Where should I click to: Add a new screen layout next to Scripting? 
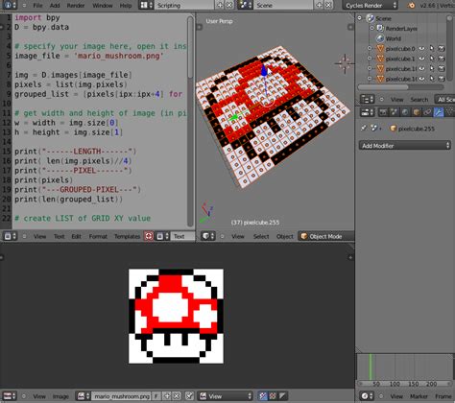[x=220, y=5]
